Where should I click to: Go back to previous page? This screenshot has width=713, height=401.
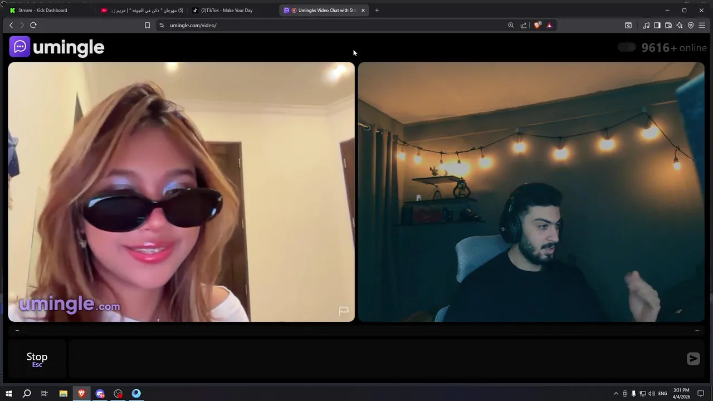11,25
